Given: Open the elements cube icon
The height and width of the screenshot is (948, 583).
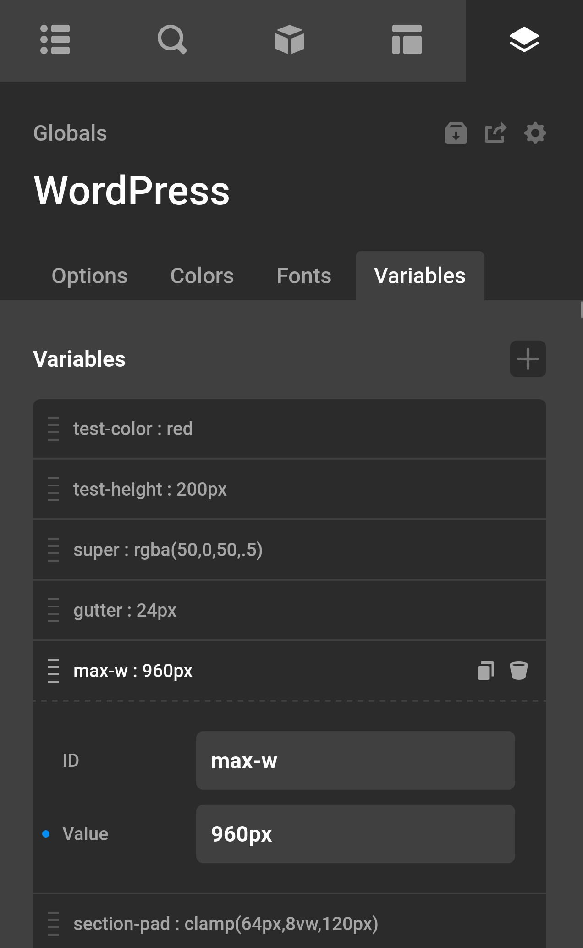Looking at the screenshot, I should [x=289, y=39].
